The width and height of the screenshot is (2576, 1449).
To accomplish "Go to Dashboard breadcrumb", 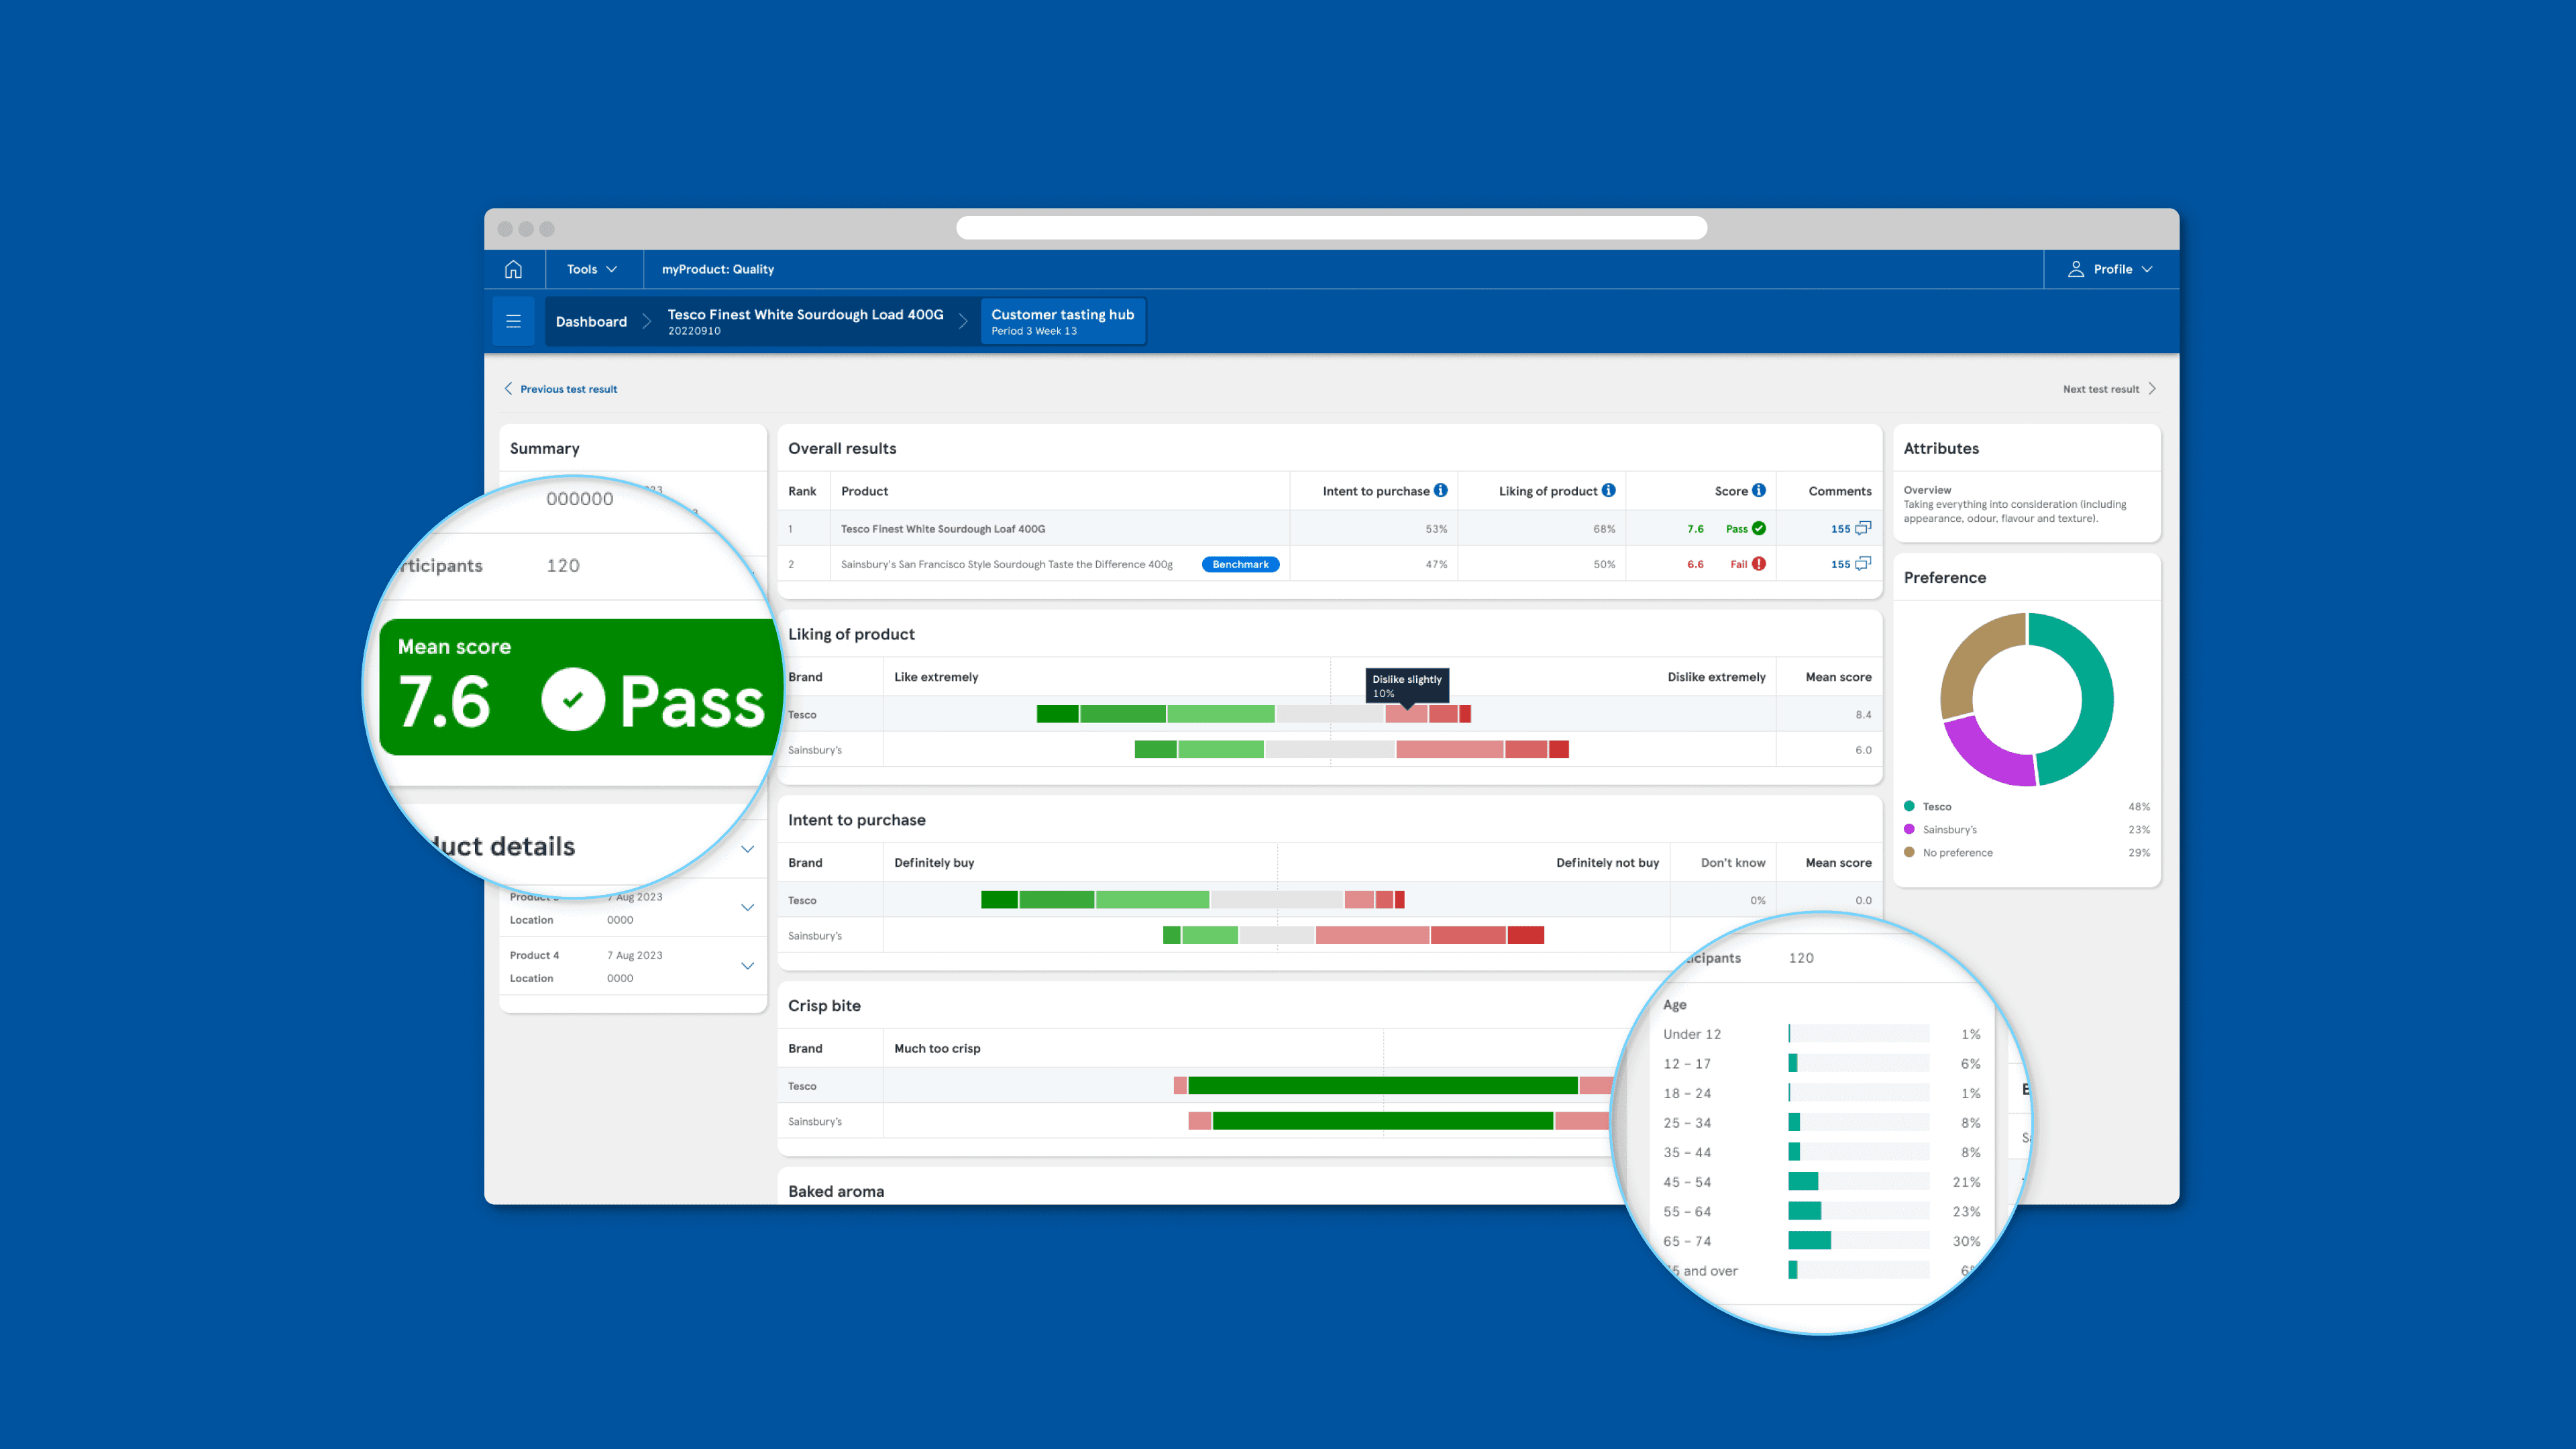I will (x=591, y=321).
